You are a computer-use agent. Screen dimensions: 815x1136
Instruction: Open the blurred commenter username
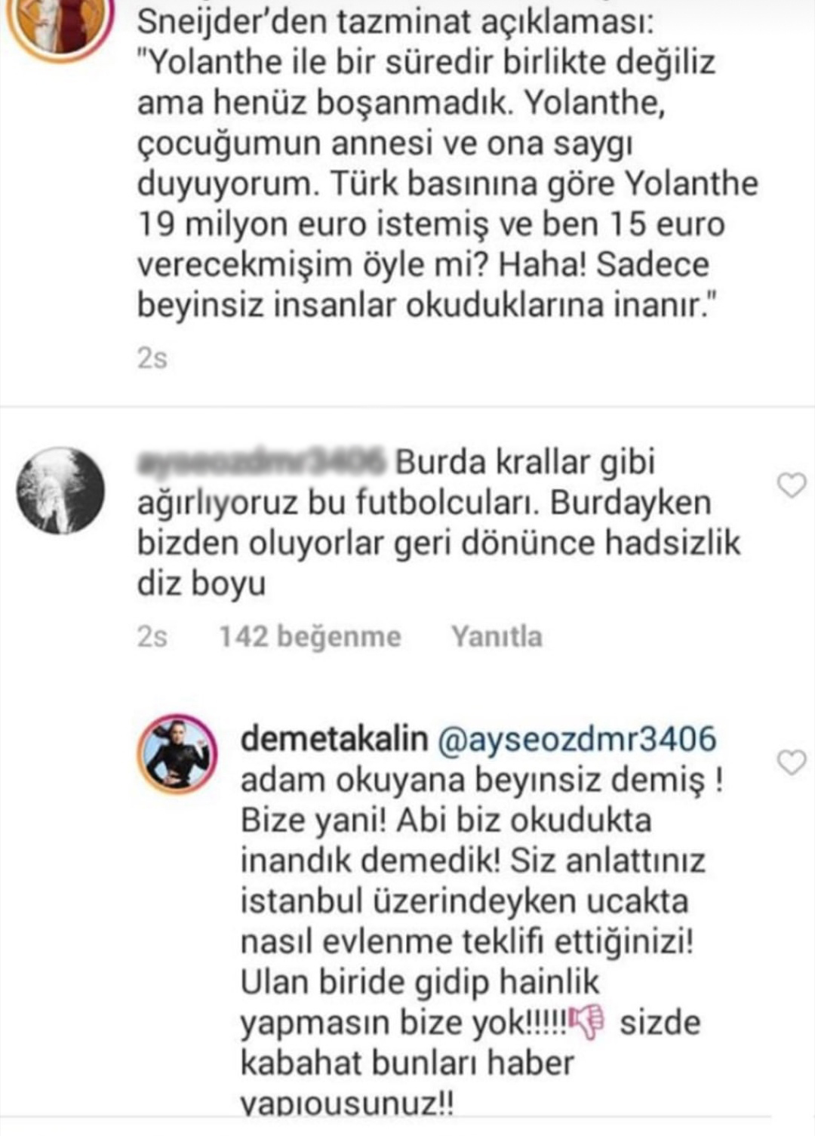click(x=262, y=461)
